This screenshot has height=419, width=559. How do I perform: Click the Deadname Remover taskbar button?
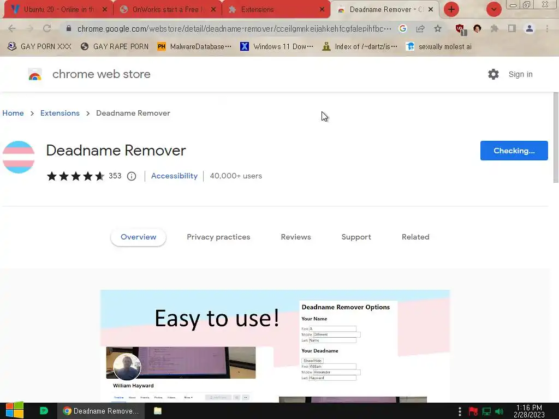(101, 411)
